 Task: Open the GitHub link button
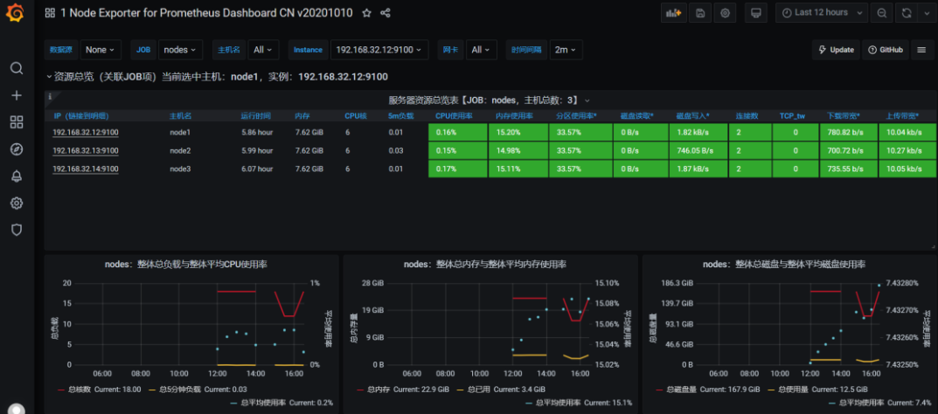(x=886, y=50)
